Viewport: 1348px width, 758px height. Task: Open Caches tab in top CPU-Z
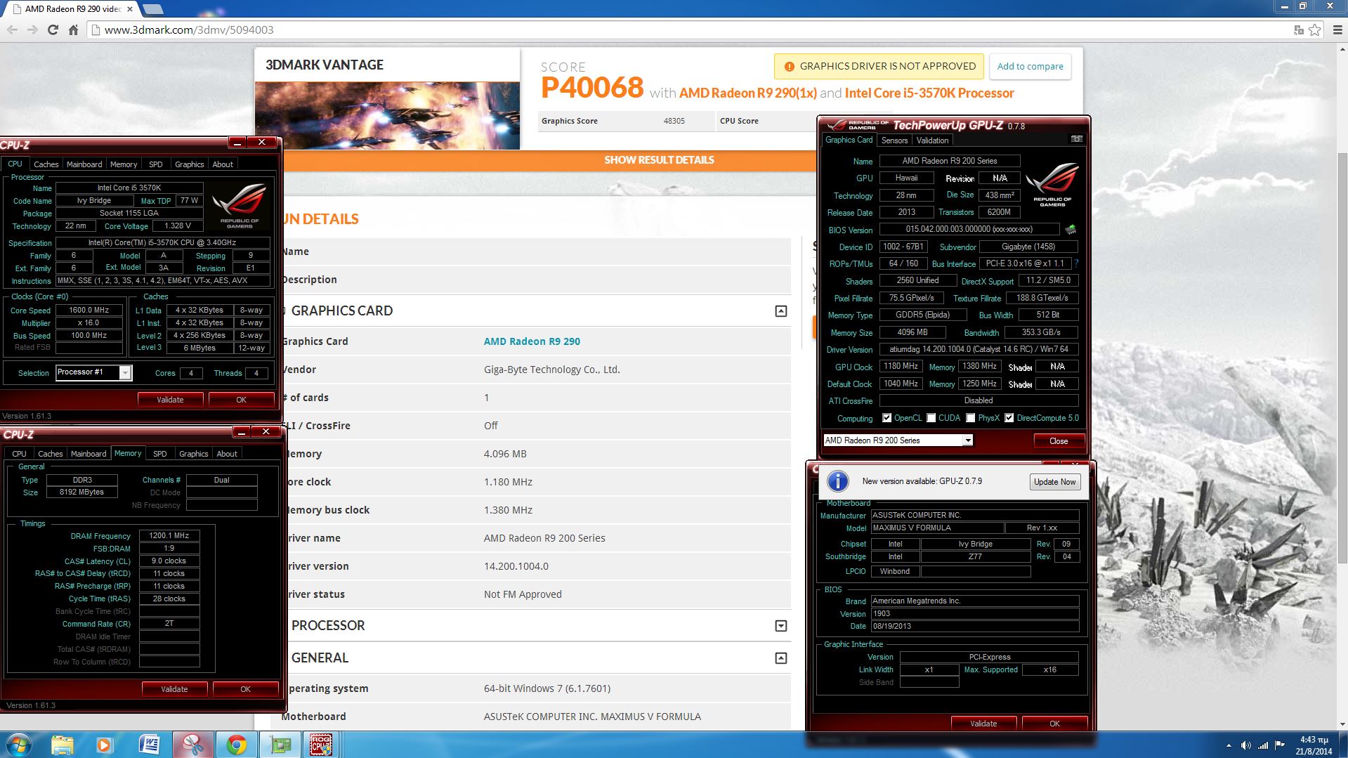pos(46,164)
